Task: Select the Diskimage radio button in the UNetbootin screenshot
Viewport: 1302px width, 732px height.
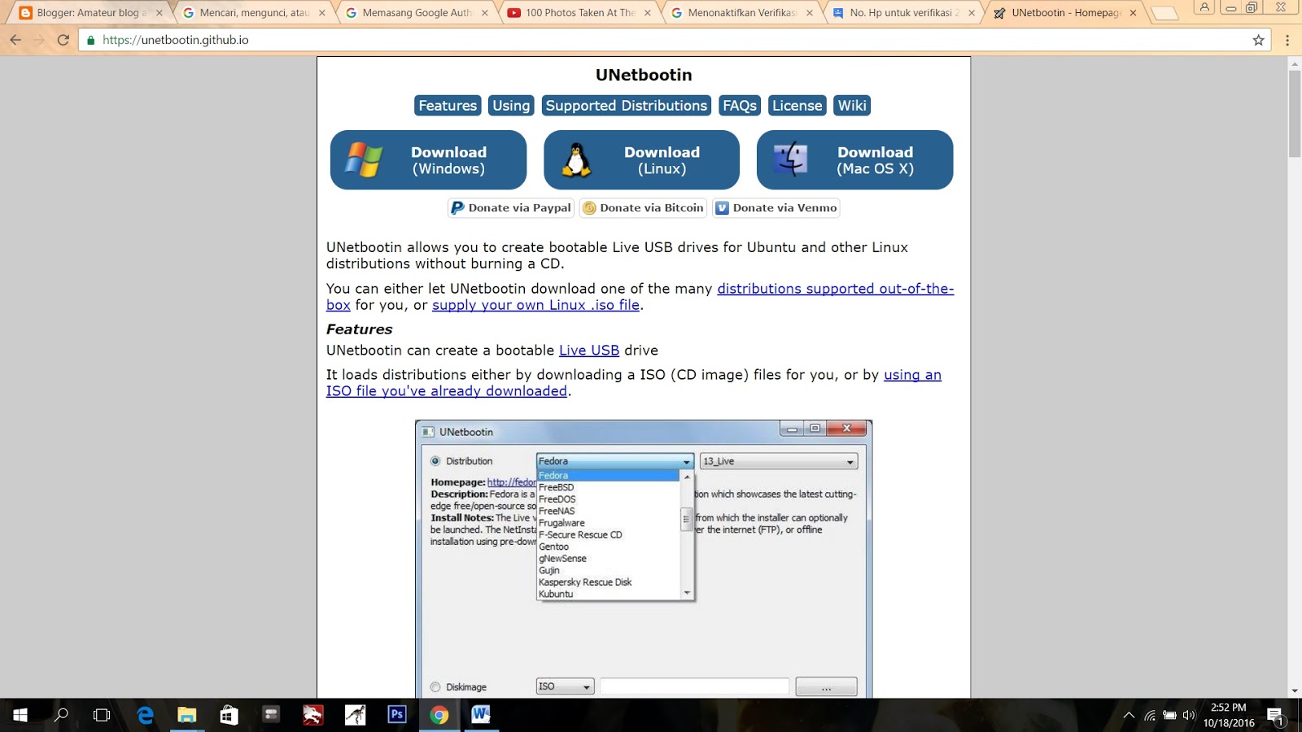Action: (435, 687)
